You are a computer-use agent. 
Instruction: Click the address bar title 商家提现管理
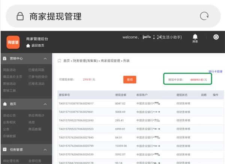(x=55, y=16)
